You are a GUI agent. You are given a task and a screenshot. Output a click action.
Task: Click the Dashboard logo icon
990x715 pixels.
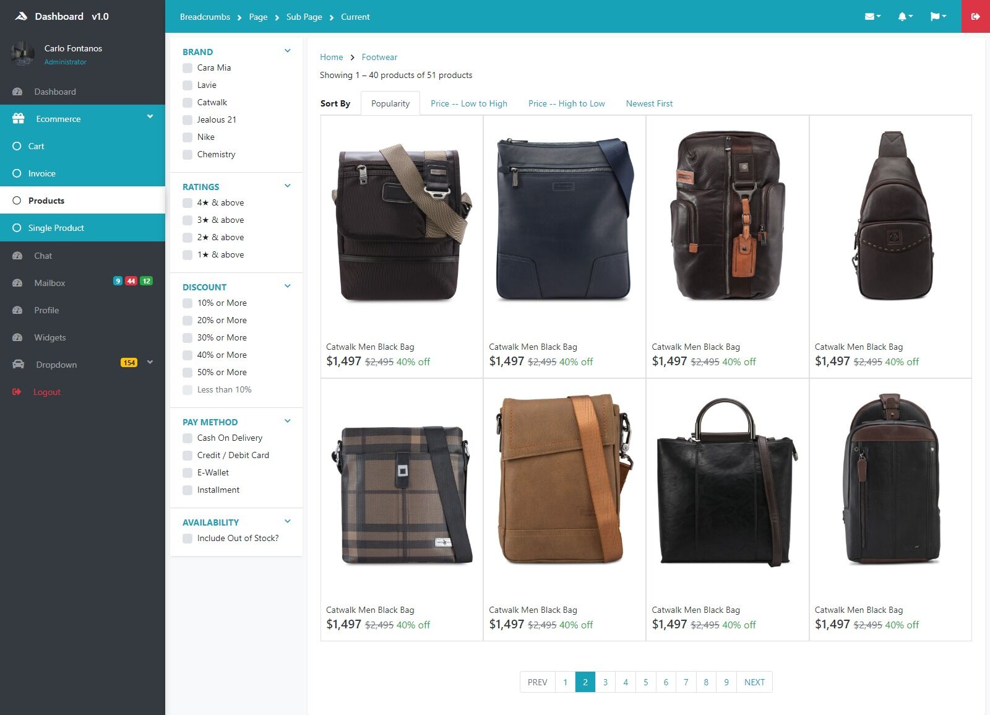[21, 16]
